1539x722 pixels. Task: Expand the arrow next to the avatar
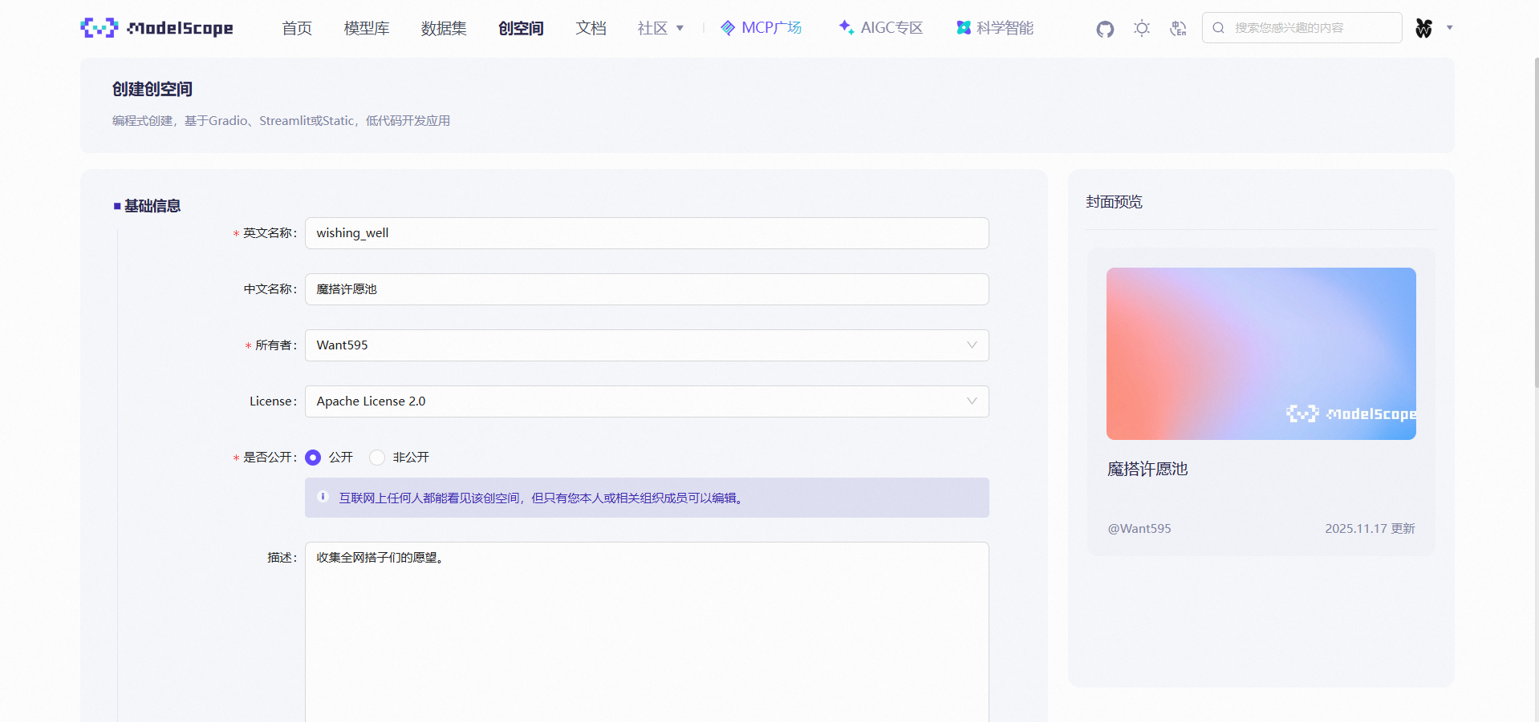pyautogui.click(x=1450, y=28)
